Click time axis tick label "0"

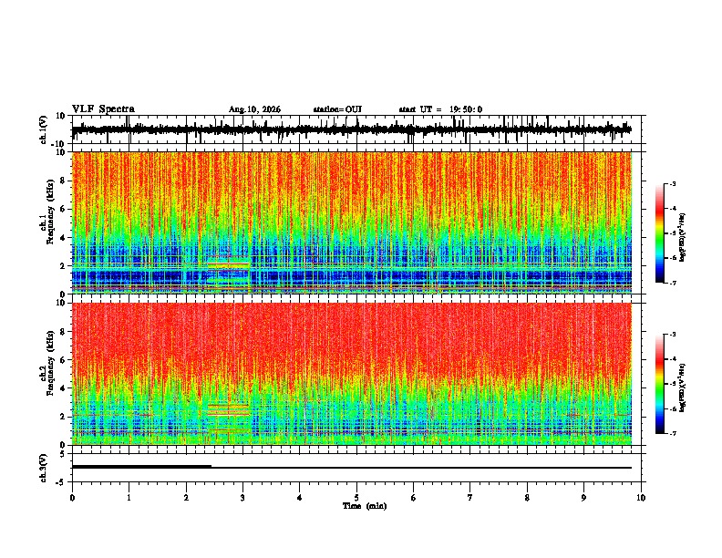(72, 498)
